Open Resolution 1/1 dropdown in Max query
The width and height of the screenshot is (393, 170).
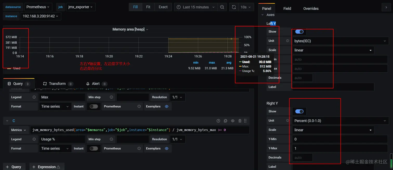pos(177,97)
